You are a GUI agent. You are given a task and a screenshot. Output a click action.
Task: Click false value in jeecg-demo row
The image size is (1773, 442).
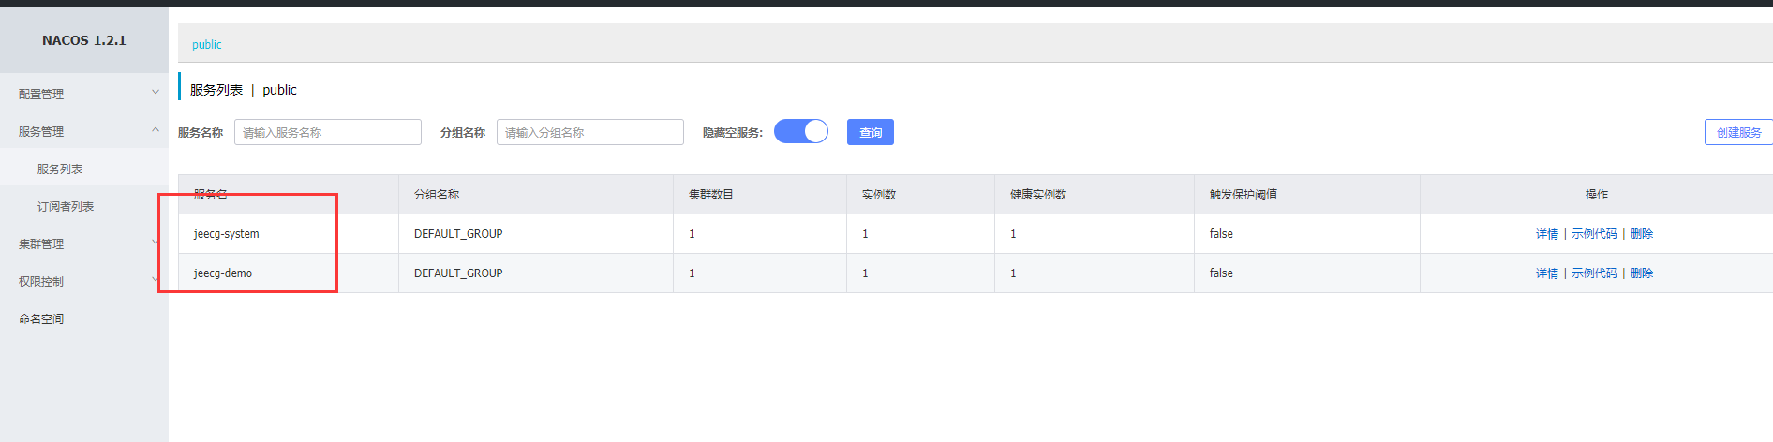click(1221, 273)
